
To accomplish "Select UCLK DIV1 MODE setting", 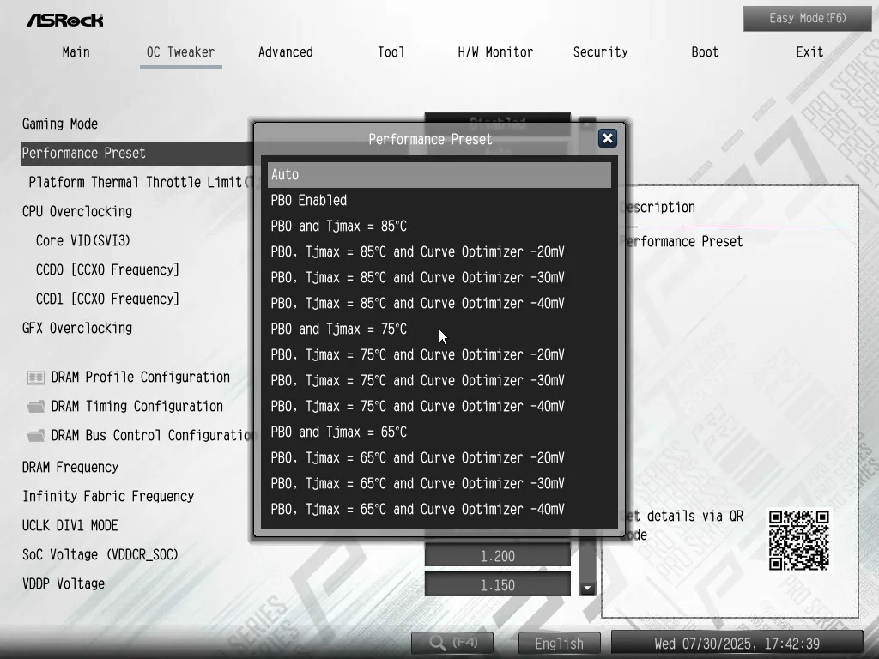I will [x=70, y=525].
